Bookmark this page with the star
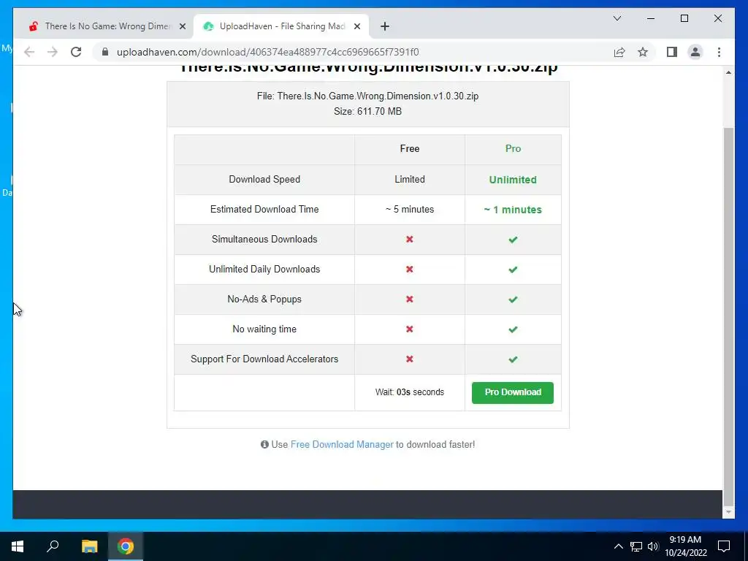 click(643, 52)
